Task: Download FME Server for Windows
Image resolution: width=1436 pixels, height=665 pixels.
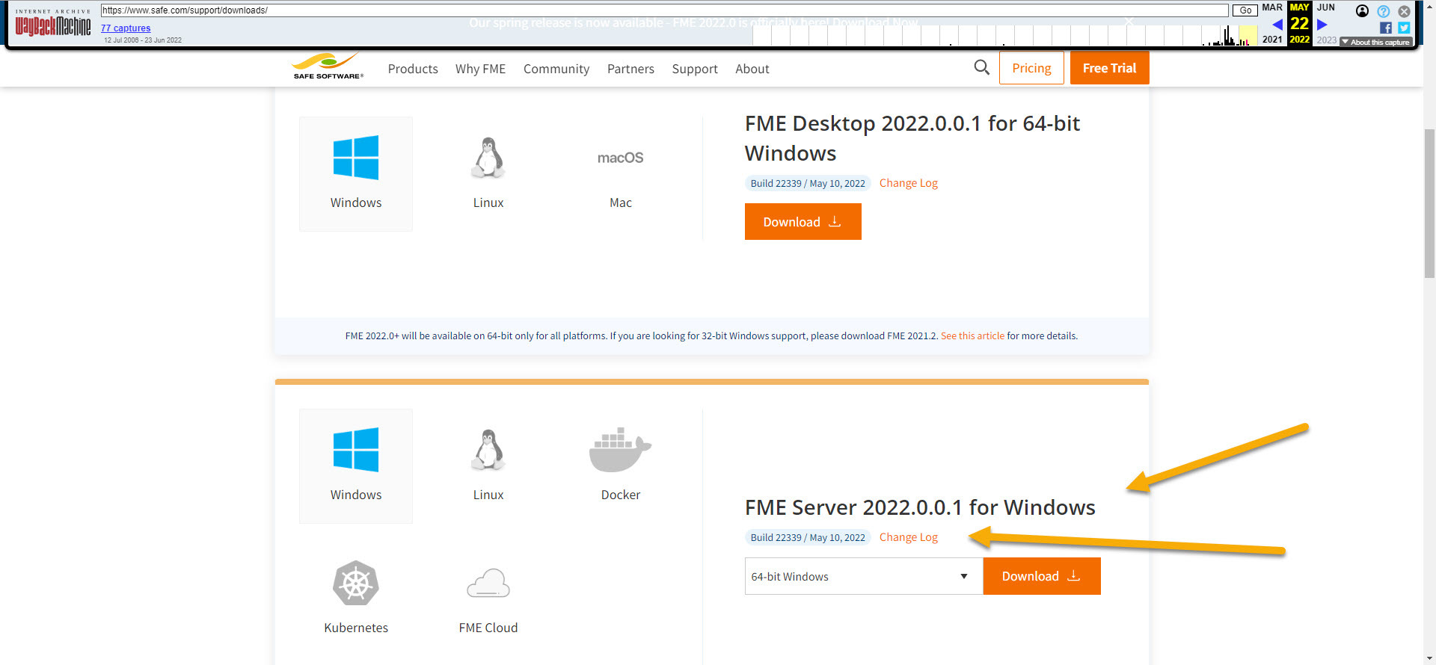Action: (1041, 576)
